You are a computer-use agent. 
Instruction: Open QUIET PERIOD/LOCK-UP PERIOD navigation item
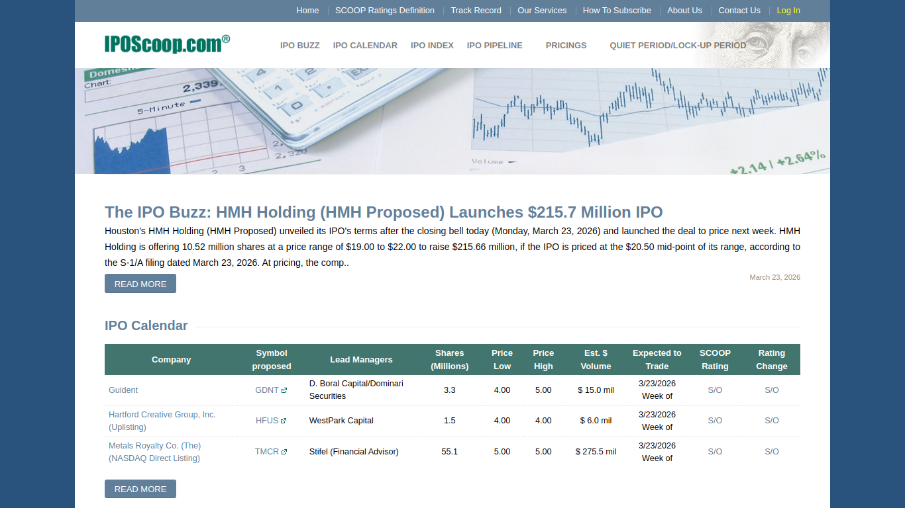click(x=678, y=46)
